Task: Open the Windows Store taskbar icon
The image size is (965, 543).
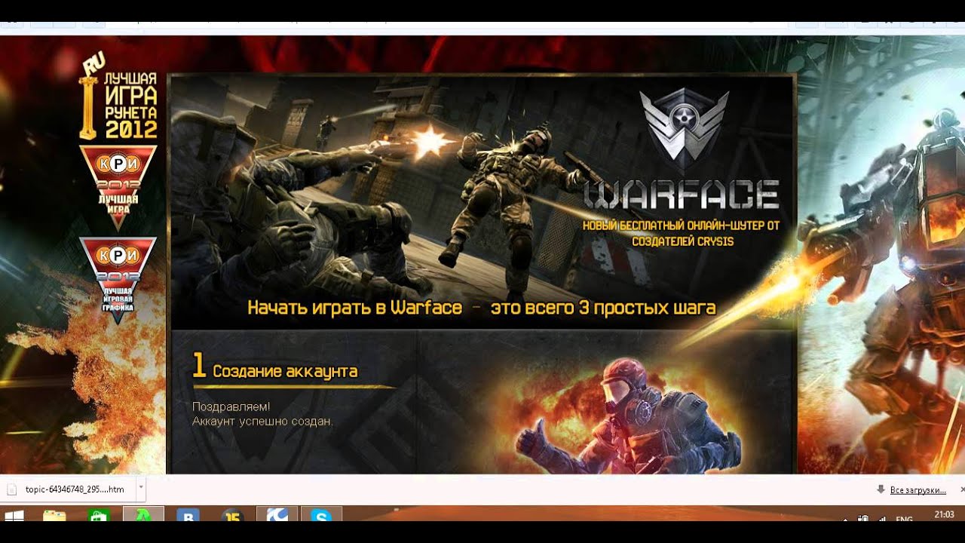Action: pos(99,517)
